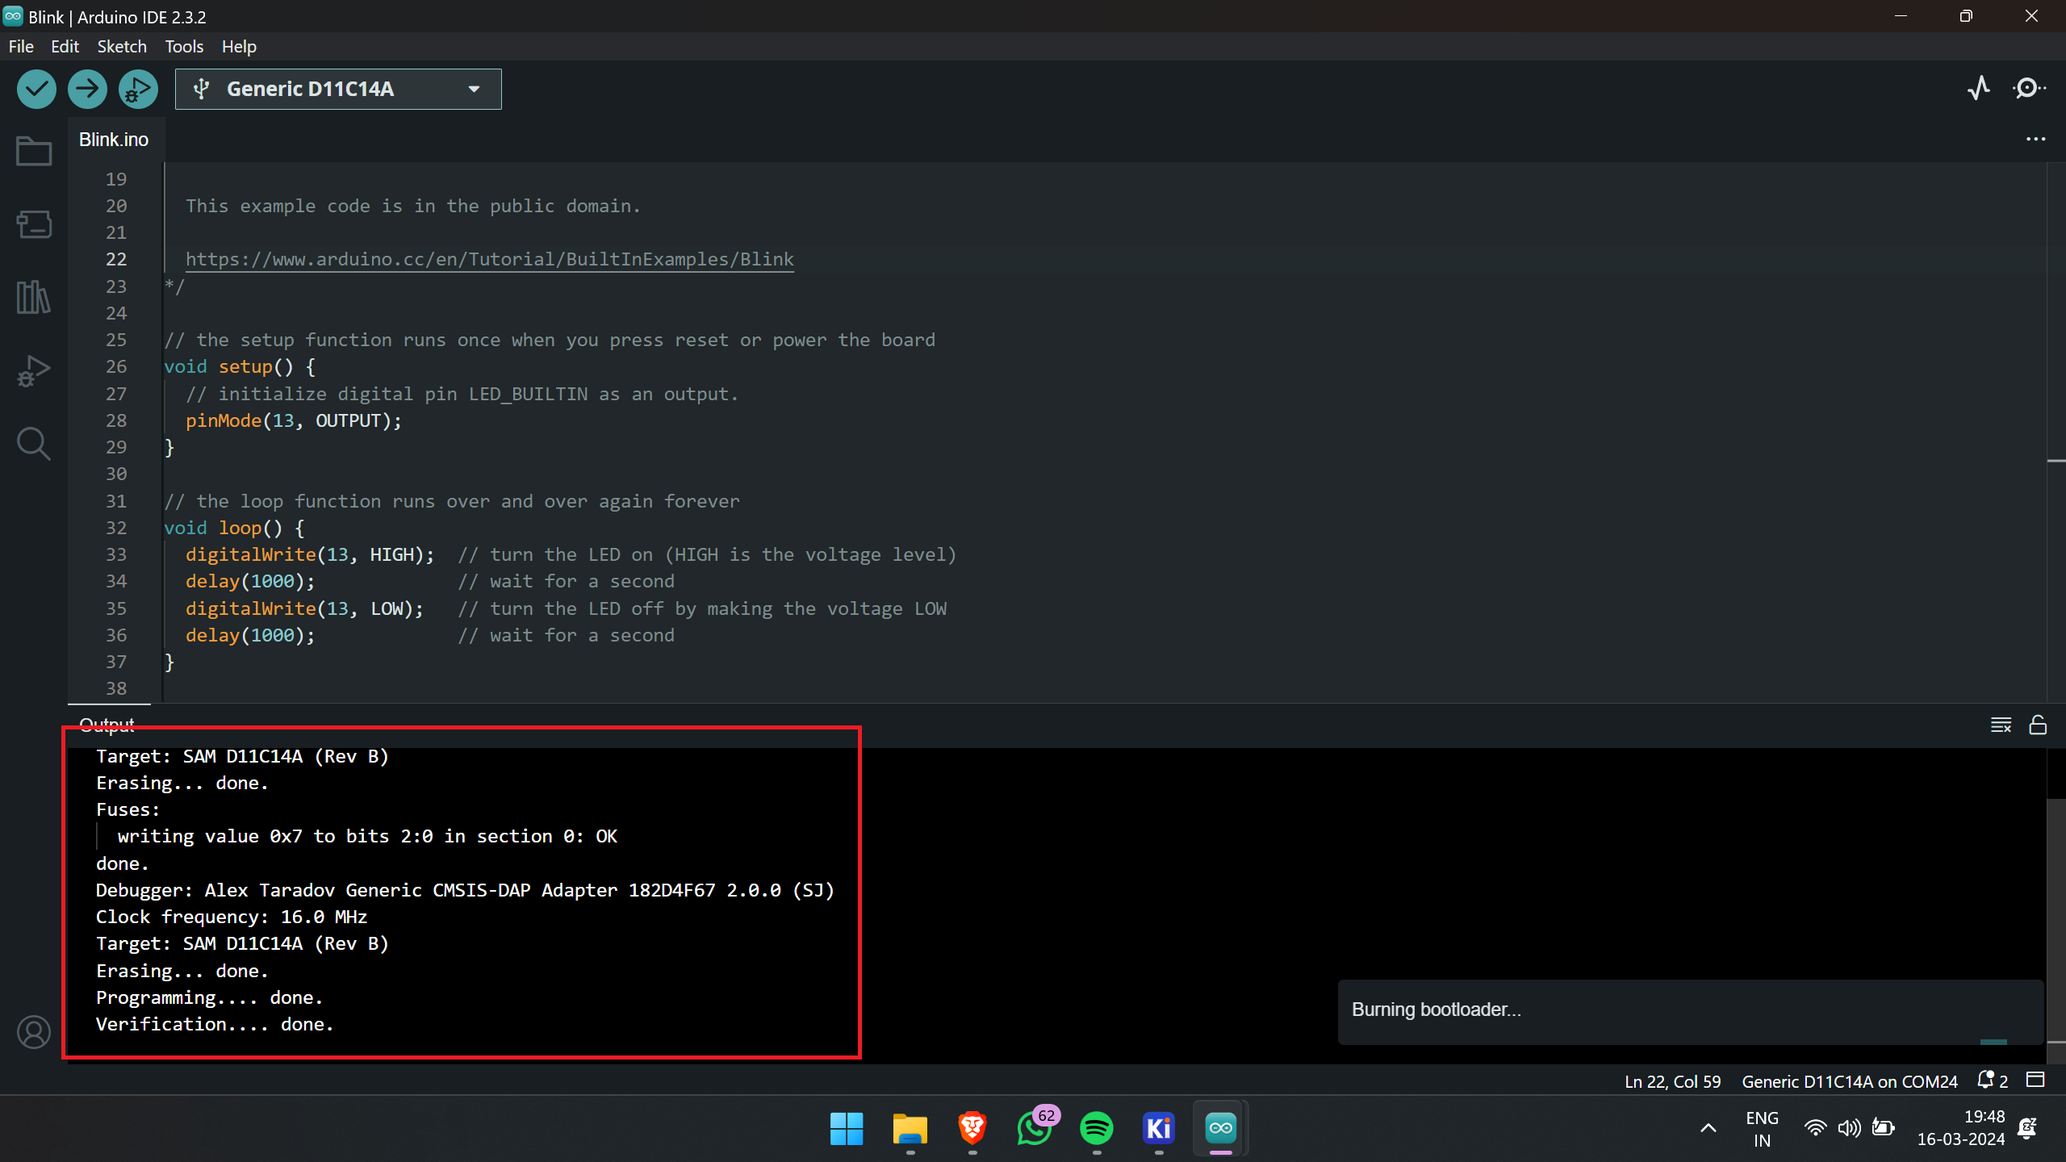The image size is (2066, 1162).
Task: Click line number 33 in the gutter
Action: click(x=116, y=554)
